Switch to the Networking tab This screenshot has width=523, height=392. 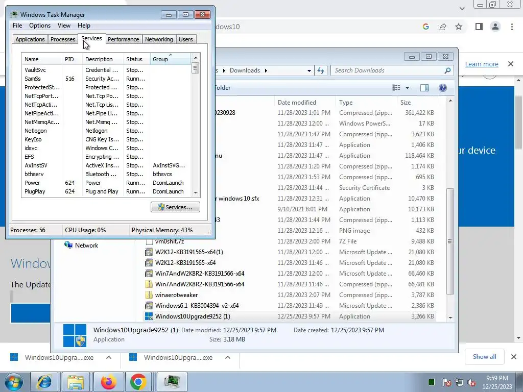pyautogui.click(x=159, y=39)
